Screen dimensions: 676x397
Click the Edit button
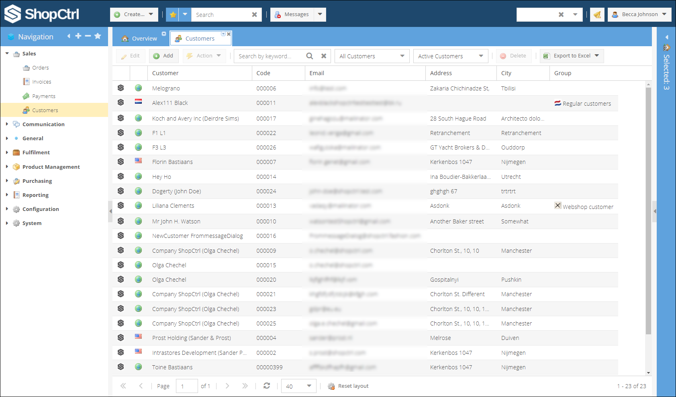coord(130,56)
